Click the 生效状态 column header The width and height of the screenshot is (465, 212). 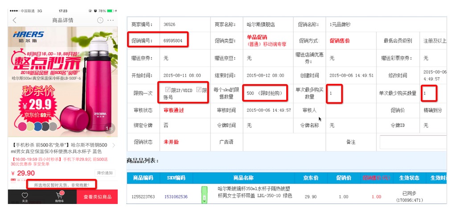(409, 178)
